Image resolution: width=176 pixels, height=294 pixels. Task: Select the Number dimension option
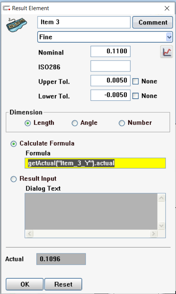pos(122,123)
